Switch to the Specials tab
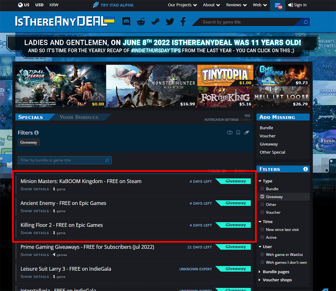This screenshot has height=291, width=336. 31,117
